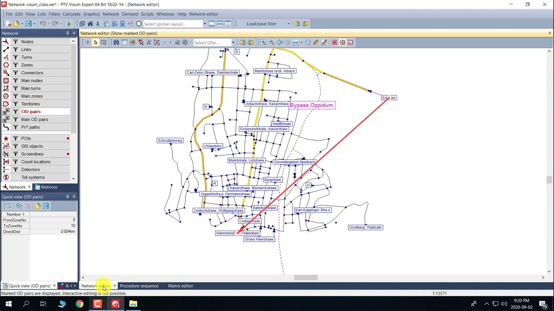The image size is (554, 311).
Task: Close the Network editor tab
Action: point(114,286)
